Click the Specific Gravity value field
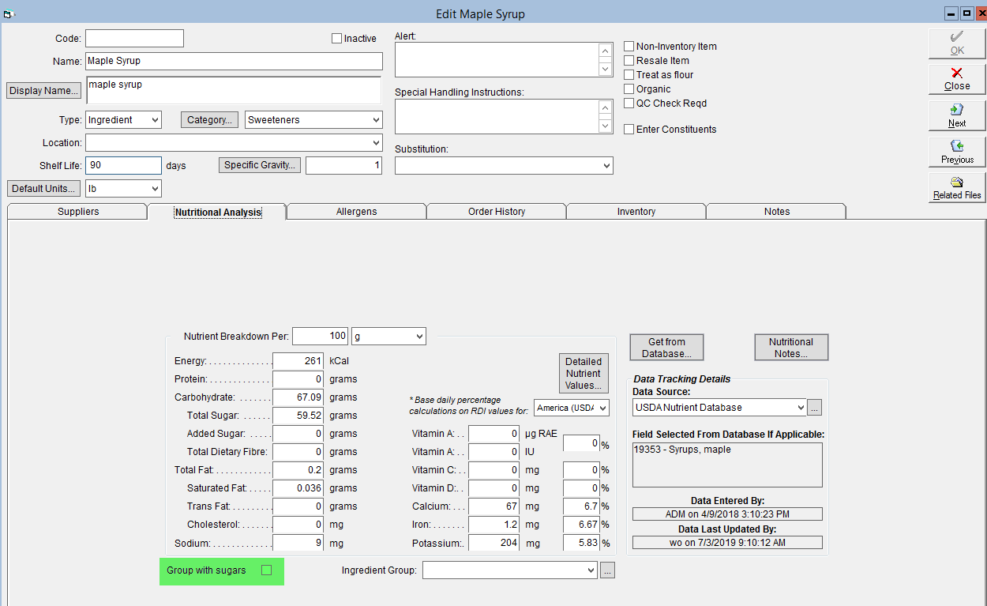 click(343, 166)
